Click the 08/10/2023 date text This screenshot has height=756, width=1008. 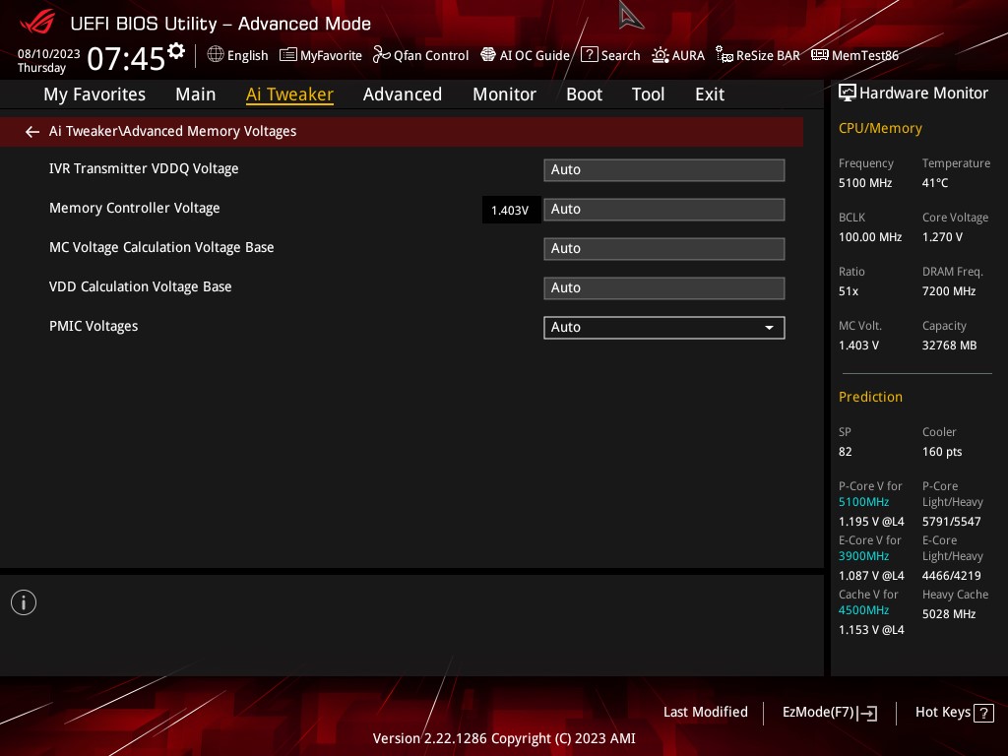(x=49, y=54)
